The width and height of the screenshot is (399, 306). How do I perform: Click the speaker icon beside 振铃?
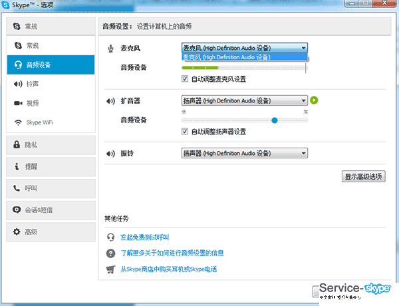pyautogui.click(x=110, y=154)
